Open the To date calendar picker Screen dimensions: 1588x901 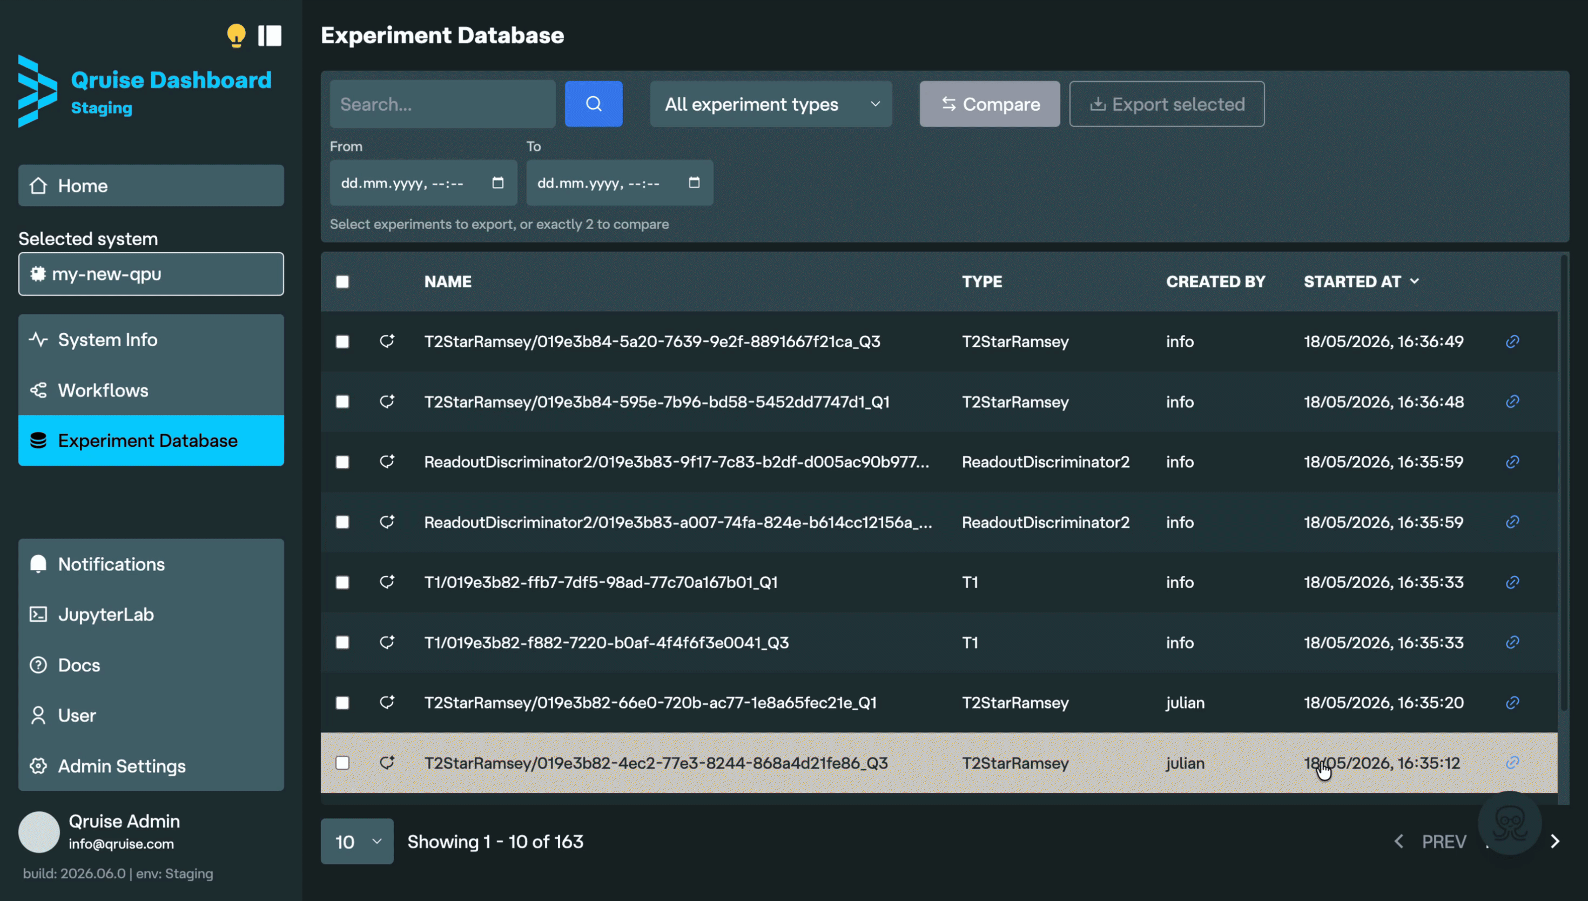point(694,183)
